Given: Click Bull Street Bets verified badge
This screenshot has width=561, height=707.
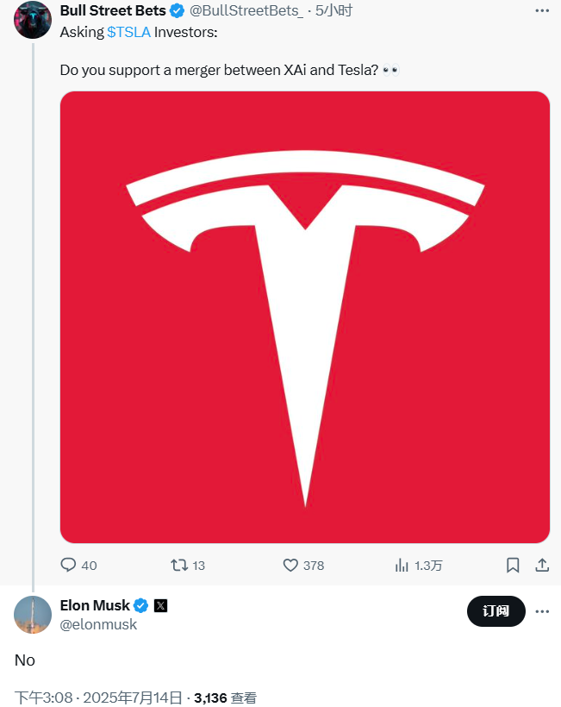Looking at the screenshot, I should point(177,11).
